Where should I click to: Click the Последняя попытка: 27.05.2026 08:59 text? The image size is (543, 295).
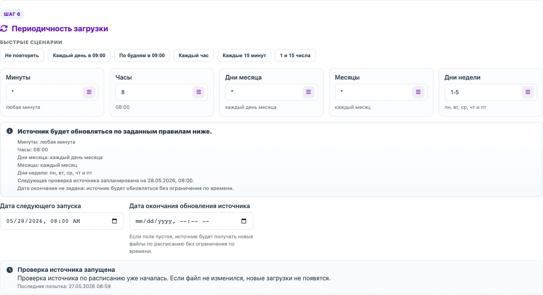[64, 286]
